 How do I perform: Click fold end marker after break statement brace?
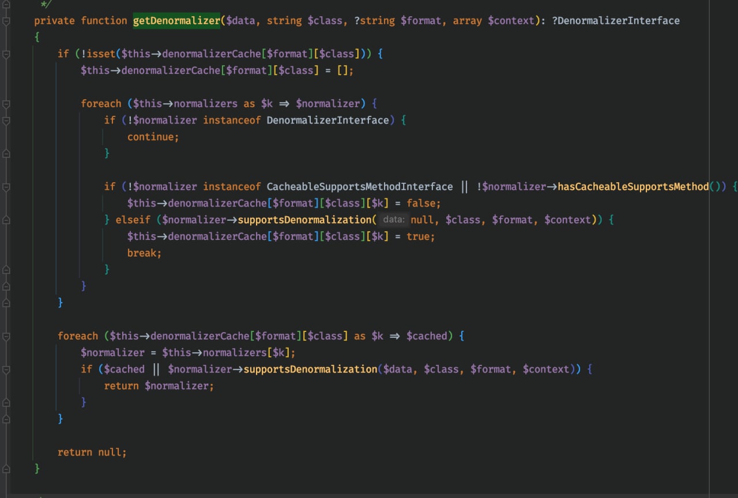pos(6,270)
